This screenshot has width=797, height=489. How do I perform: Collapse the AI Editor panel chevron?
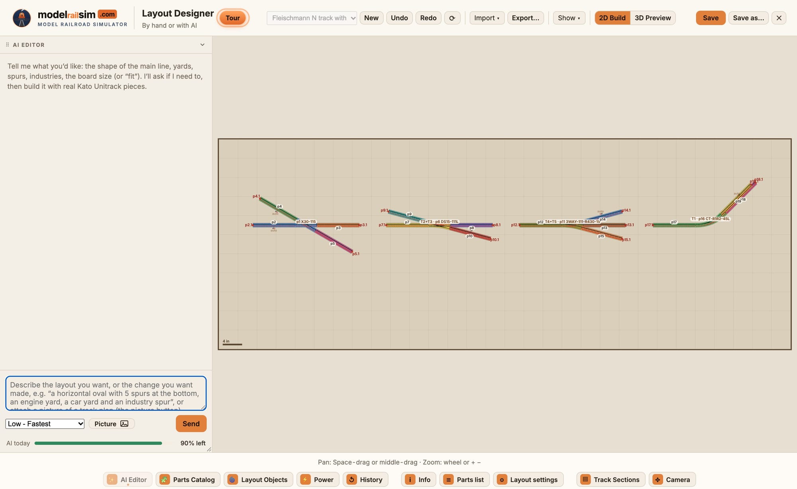[x=202, y=45]
